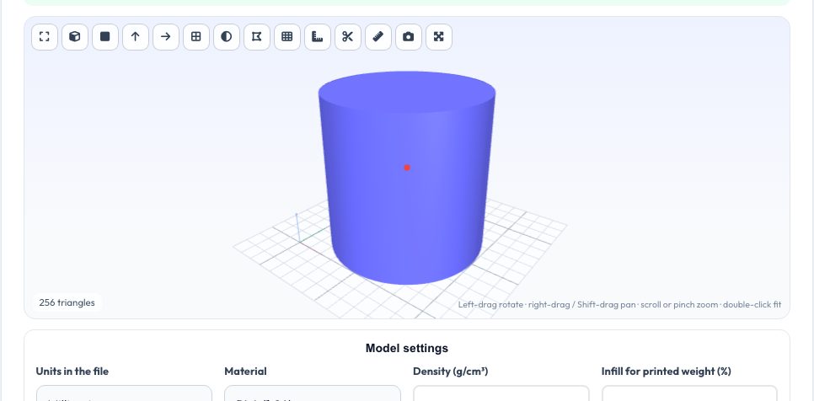Click the polygon wireframe outline icon

click(256, 37)
